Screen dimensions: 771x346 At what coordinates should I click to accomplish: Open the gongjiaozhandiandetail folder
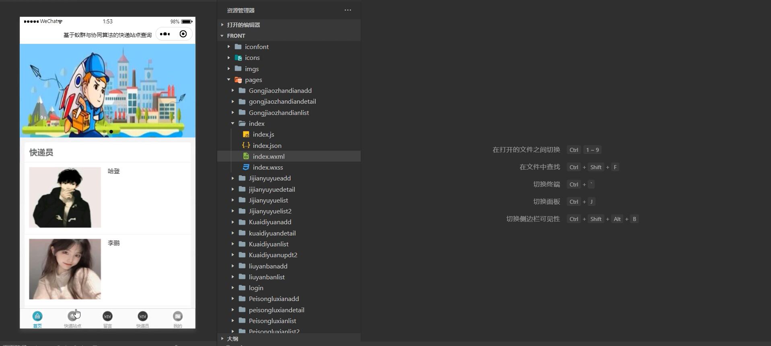tap(282, 102)
